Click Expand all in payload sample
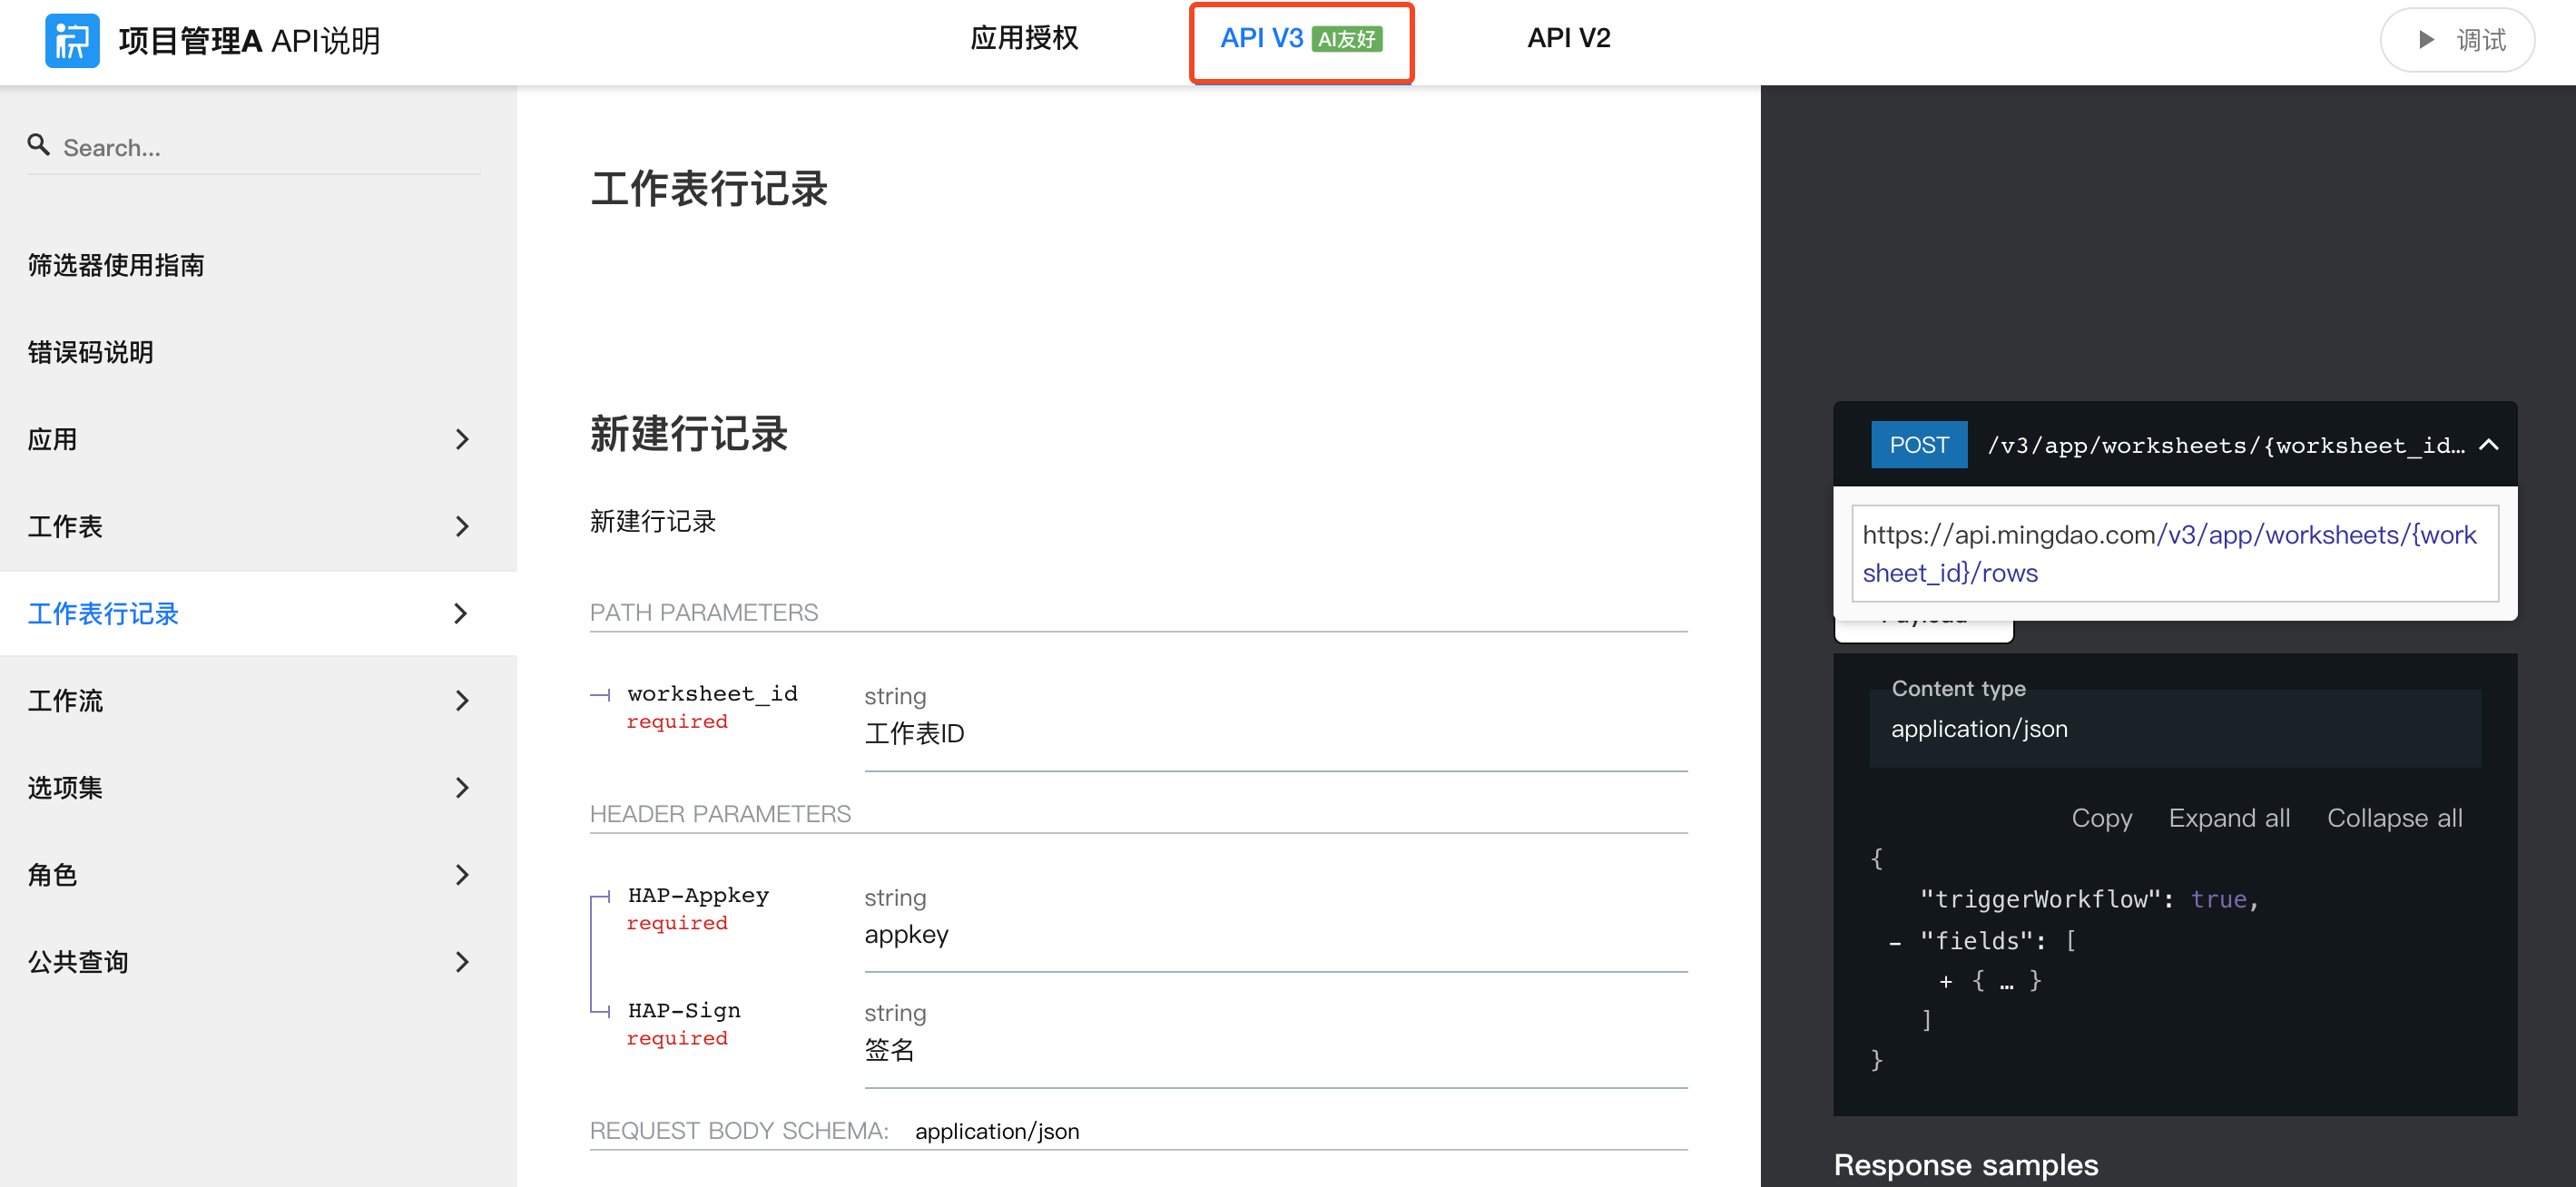 (x=2228, y=818)
